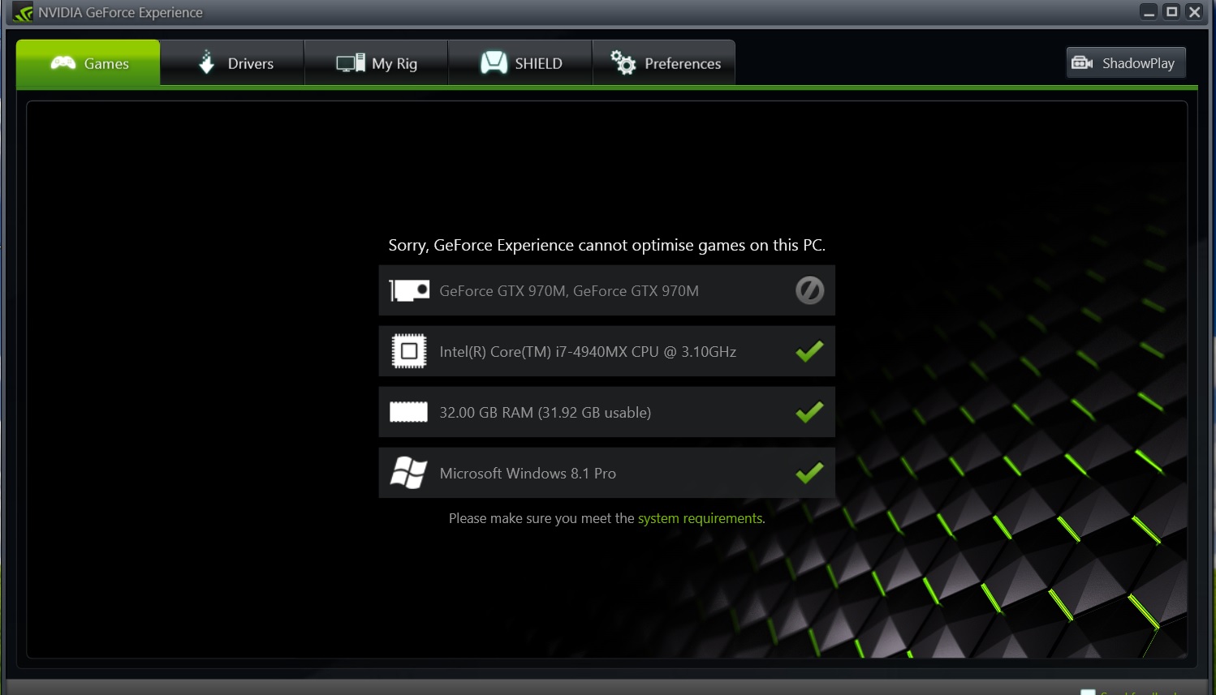
Task: Click the green checkmark beside Intel CPU
Action: [x=809, y=351]
